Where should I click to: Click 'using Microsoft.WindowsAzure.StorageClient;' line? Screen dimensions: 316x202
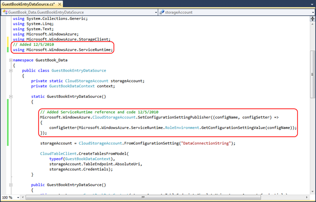tap(62, 40)
